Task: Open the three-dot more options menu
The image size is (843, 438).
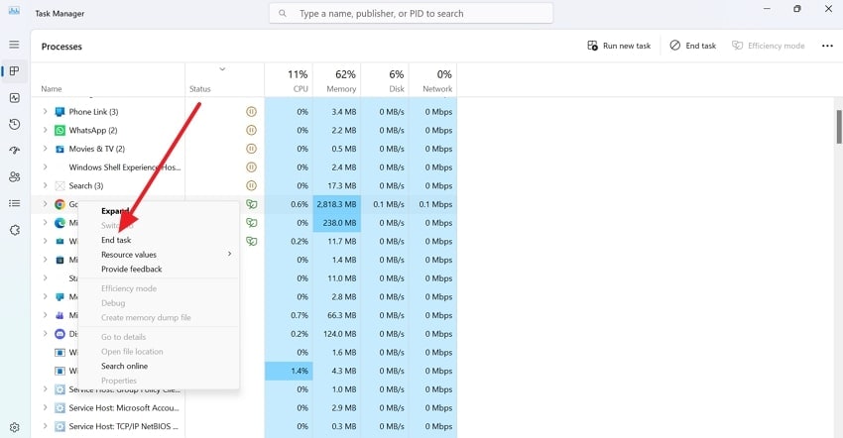Action: tap(827, 46)
